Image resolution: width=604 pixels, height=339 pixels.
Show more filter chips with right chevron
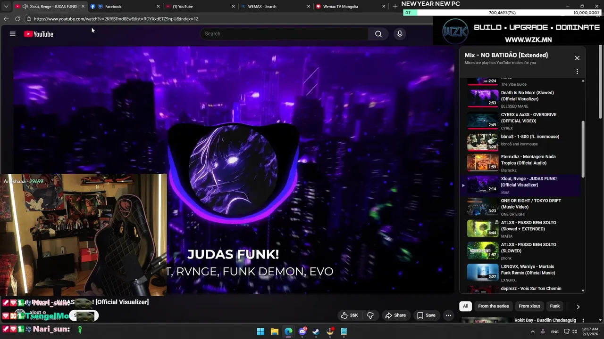[x=578, y=307]
